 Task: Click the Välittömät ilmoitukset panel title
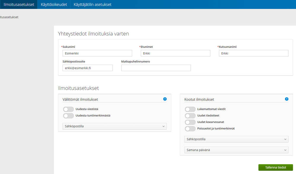[80, 99]
